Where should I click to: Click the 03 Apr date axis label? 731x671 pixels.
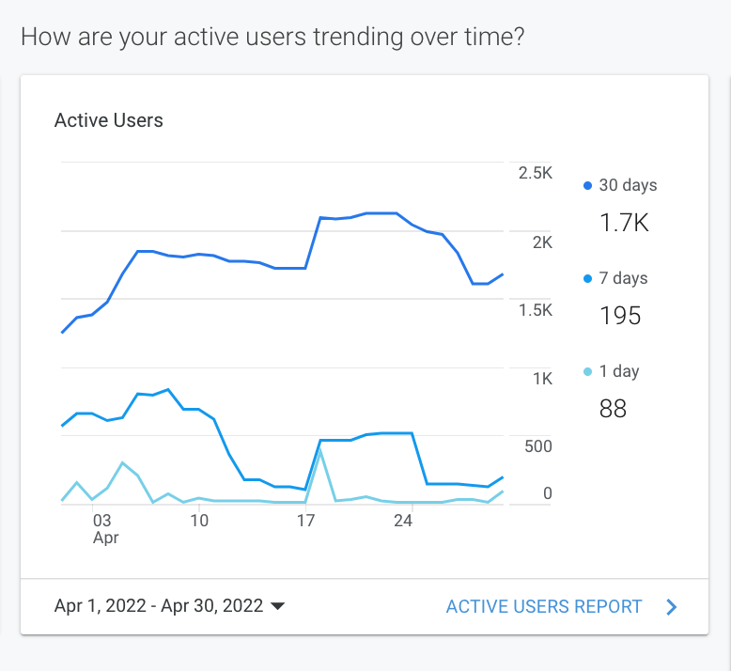pyautogui.click(x=101, y=528)
